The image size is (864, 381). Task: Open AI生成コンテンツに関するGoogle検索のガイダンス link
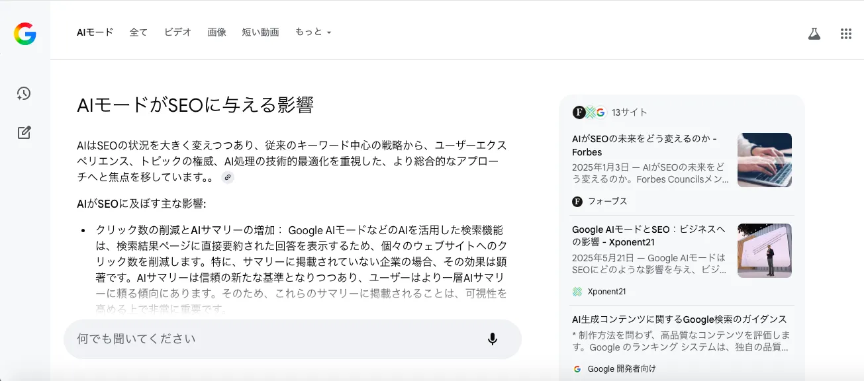tap(679, 319)
